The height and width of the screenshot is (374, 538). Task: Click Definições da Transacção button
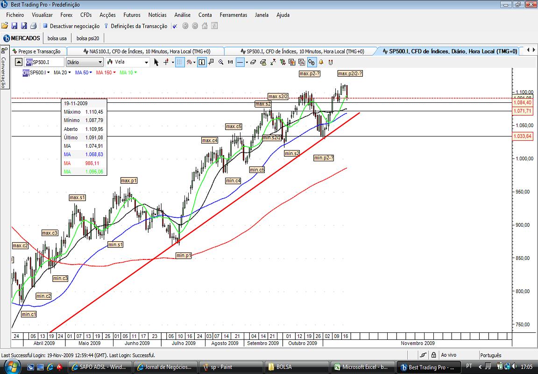[x=136, y=26]
